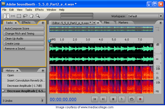Close the Editor file tab

point(98,23)
